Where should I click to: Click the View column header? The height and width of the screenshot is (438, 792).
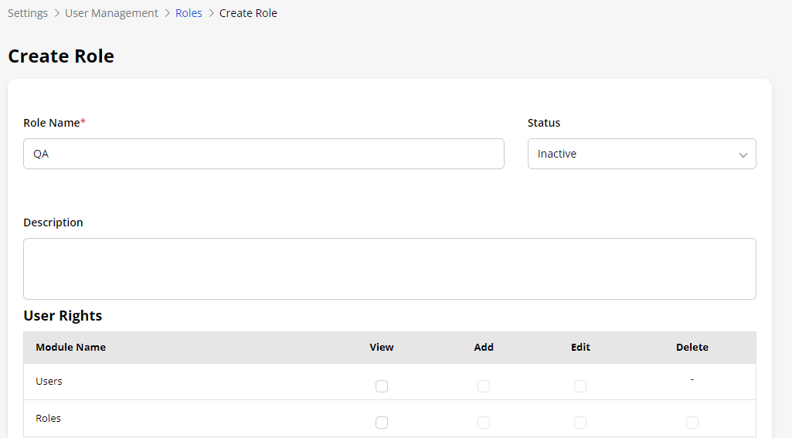(382, 348)
